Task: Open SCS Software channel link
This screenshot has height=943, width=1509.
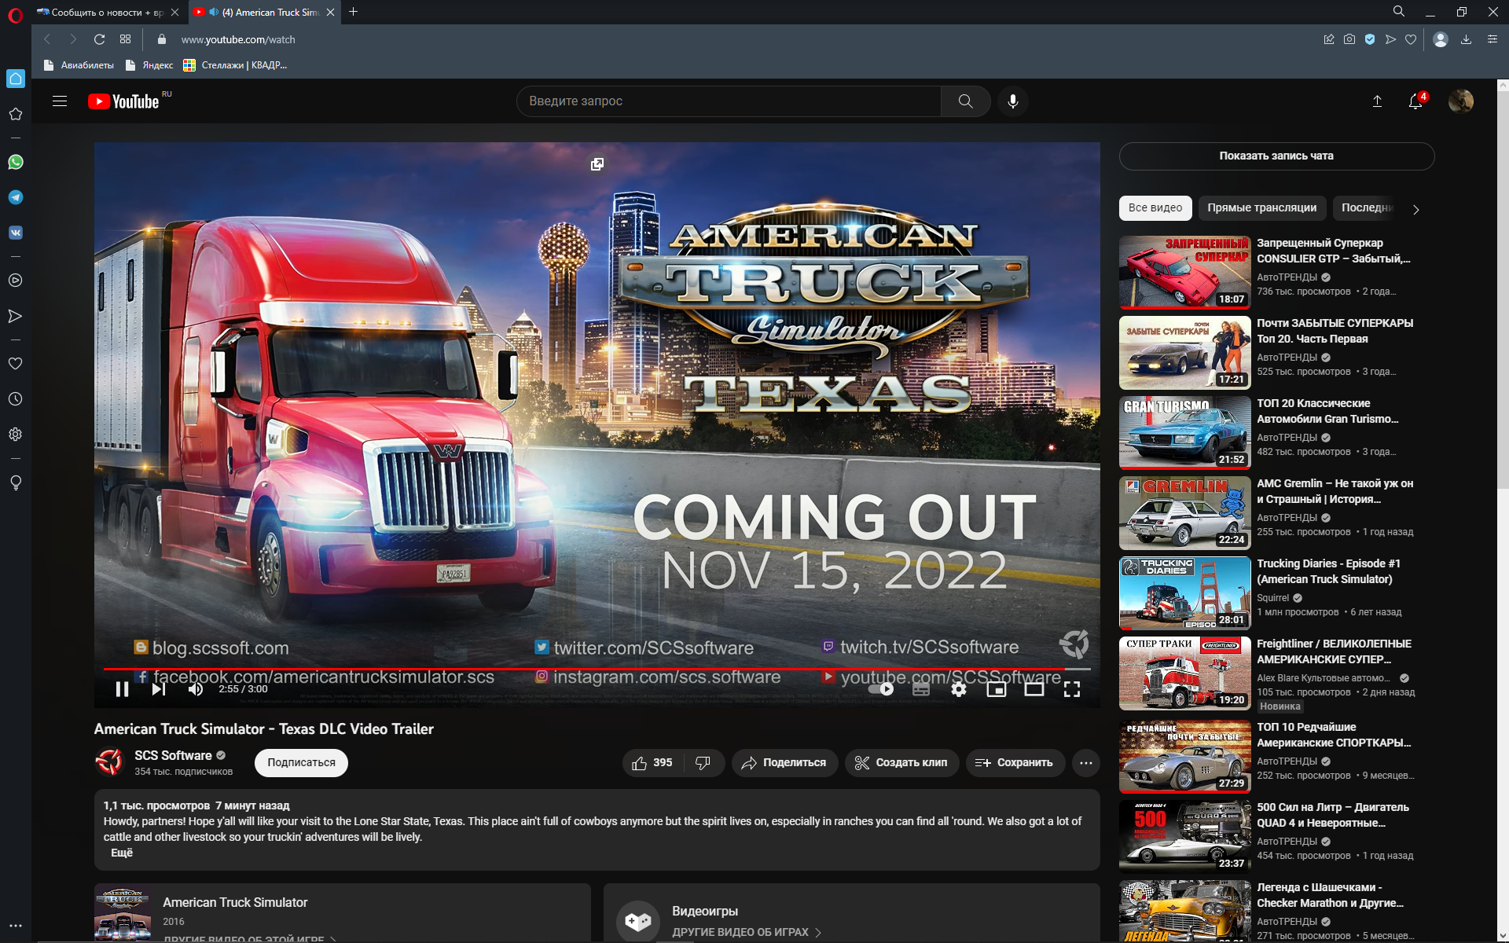Action: coord(173,755)
